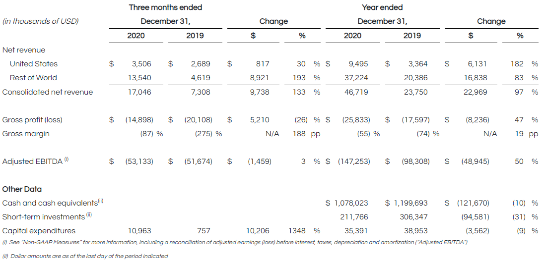Viewport: 545px width, 263px height.
Task: Select the Rest of World row label
Action: [33, 78]
